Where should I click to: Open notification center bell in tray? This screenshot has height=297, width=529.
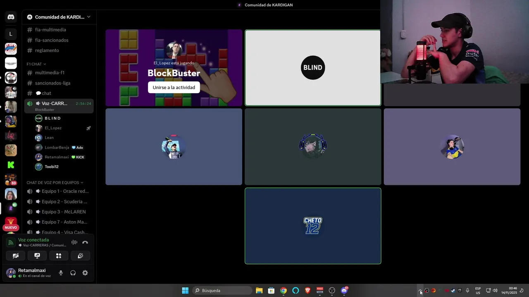[x=522, y=290]
